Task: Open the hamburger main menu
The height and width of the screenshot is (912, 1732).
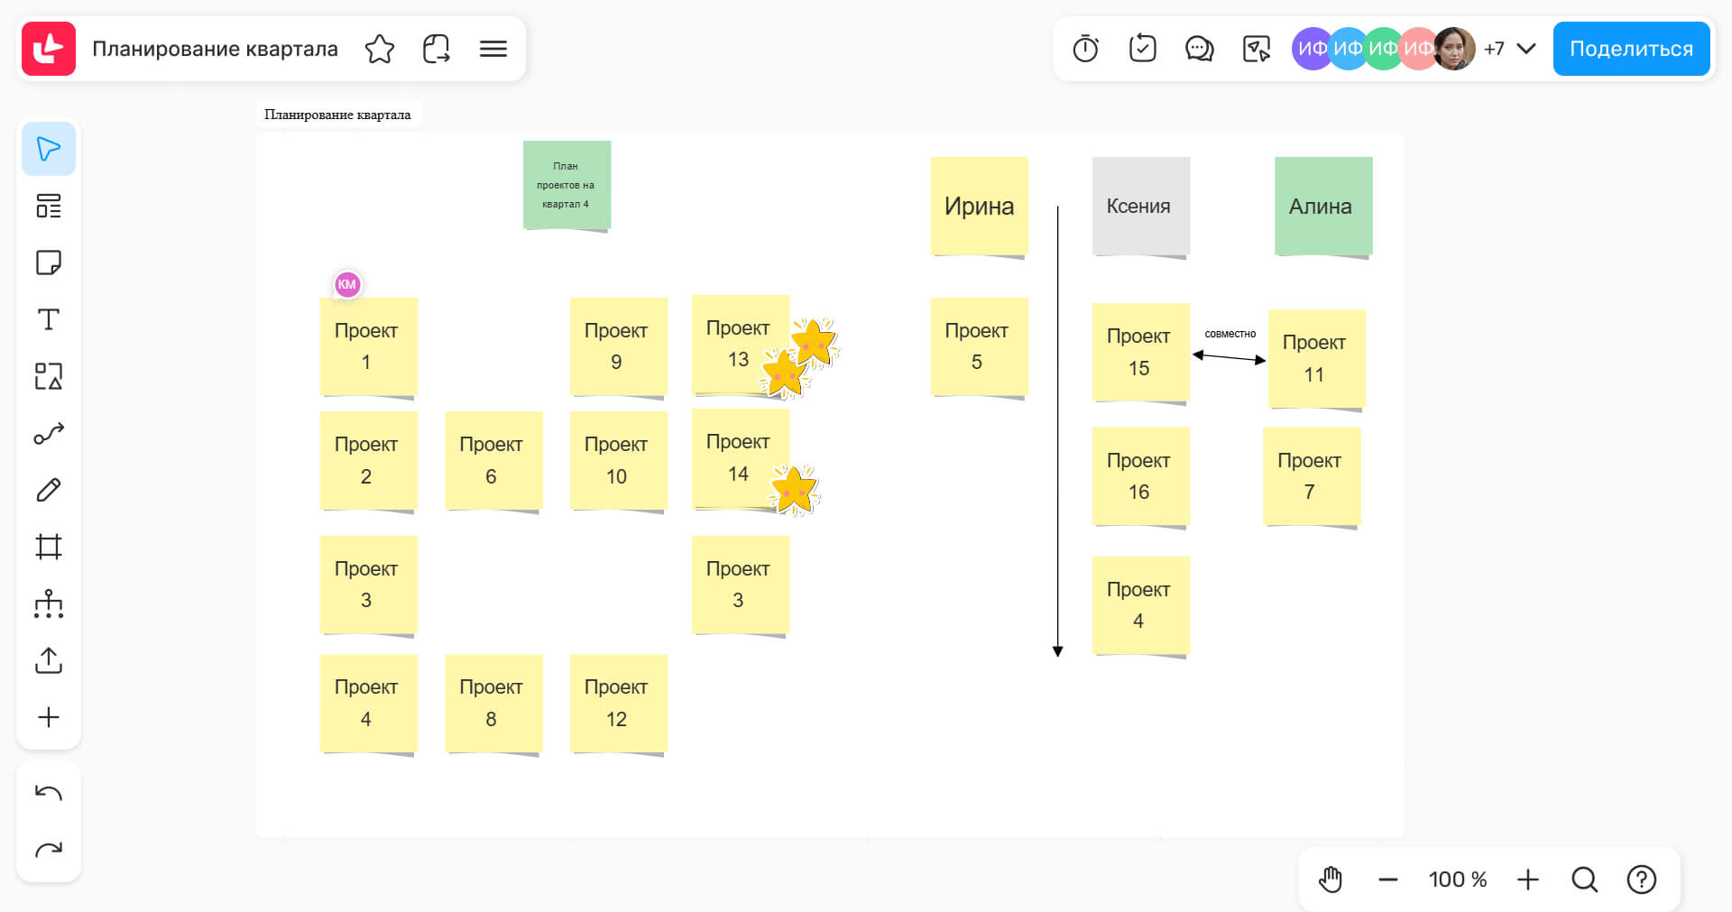Action: (x=493, y=49)
